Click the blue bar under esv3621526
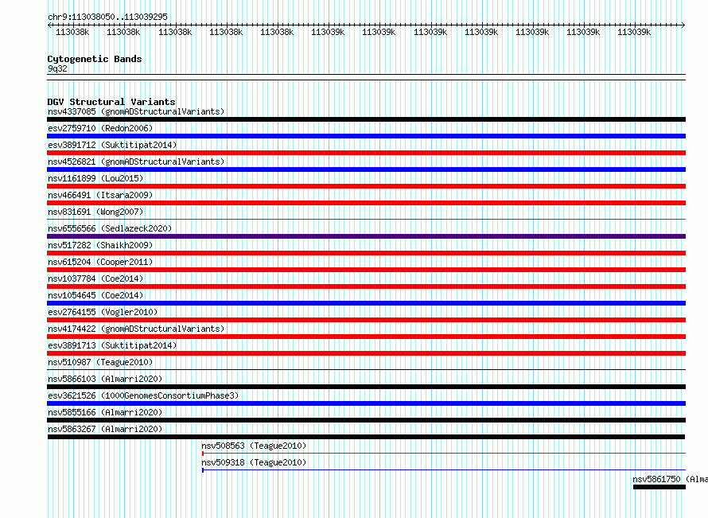708x518 pixels. [x=366, y=403]
